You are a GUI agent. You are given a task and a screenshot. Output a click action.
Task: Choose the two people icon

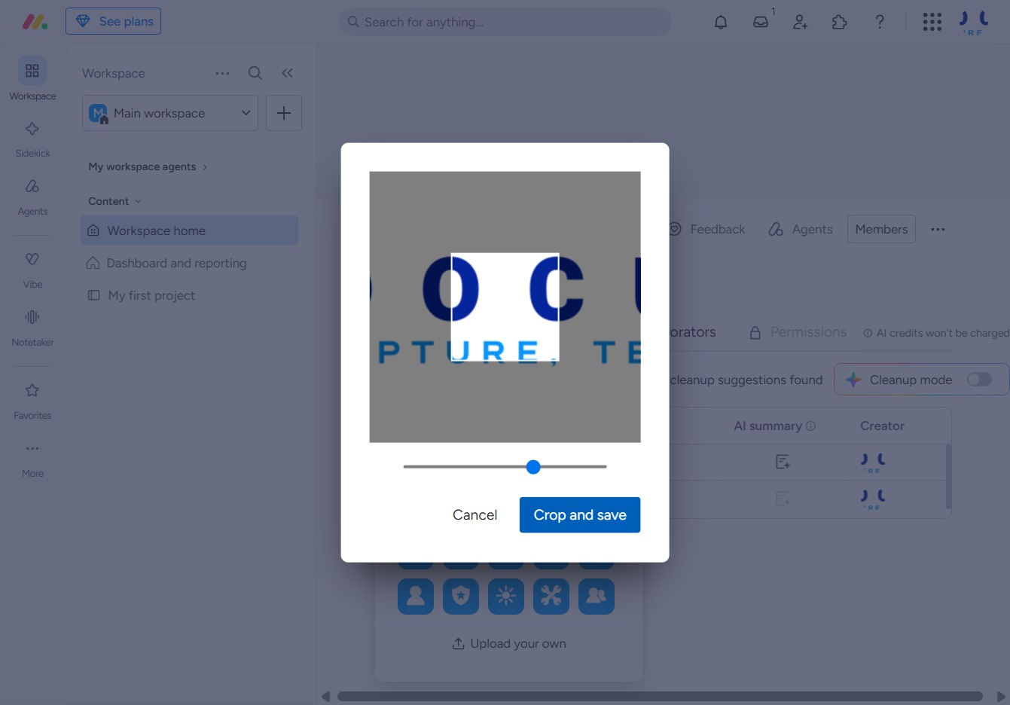pos(597,596)
